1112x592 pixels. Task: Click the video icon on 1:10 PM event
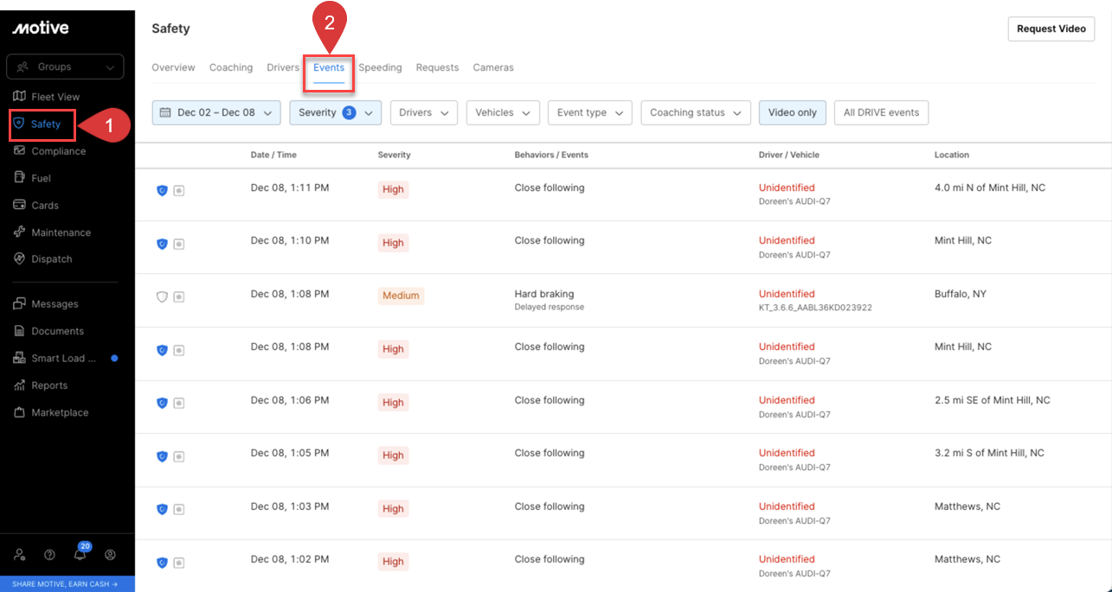tap(178, 244)
